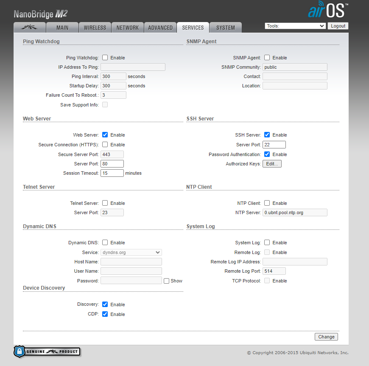Enable the Telnet Server
The image size is (369, 366).
click(105, 203)
